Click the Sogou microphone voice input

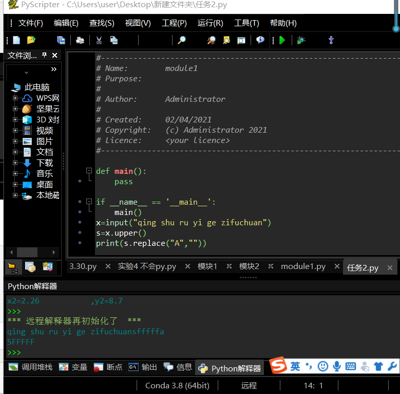[x=337, y=366]
